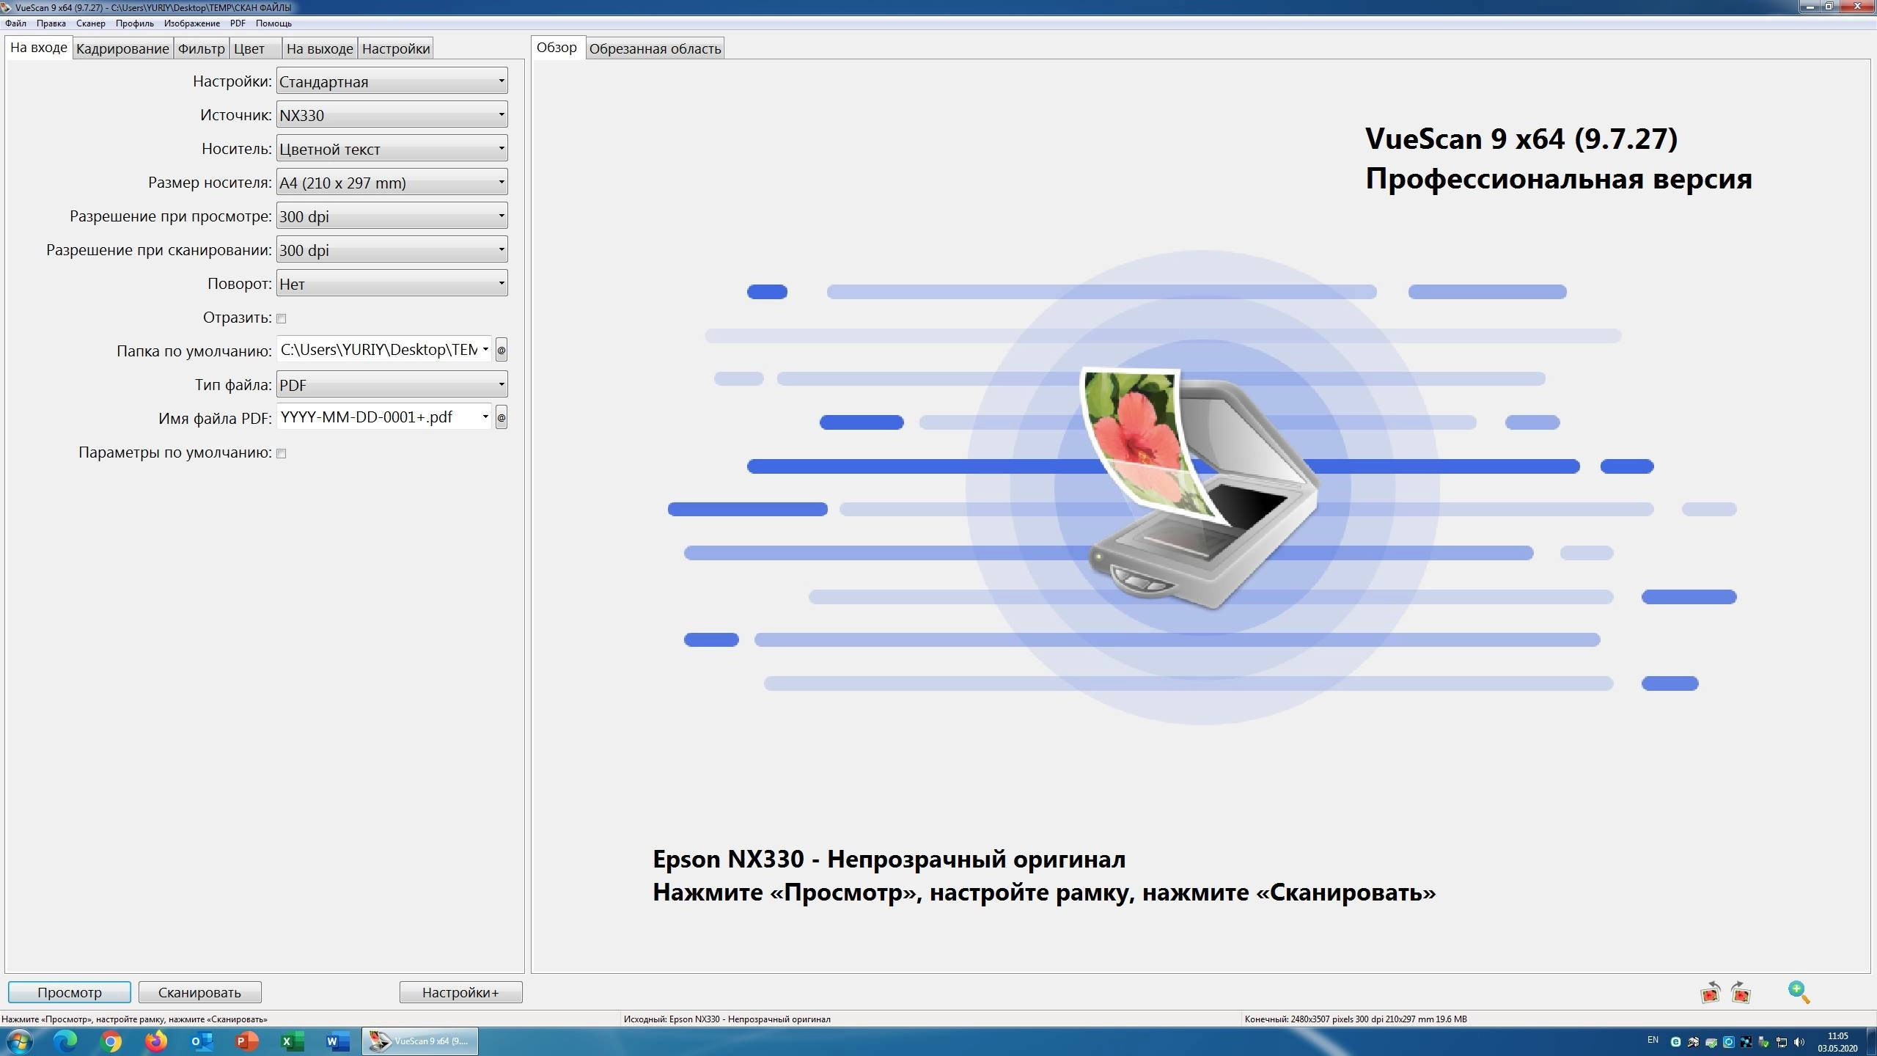This screenshot has height=1056, width=1877.
Task: Open the Windows Start menu orb
Action: click(x=18, y=1041)
